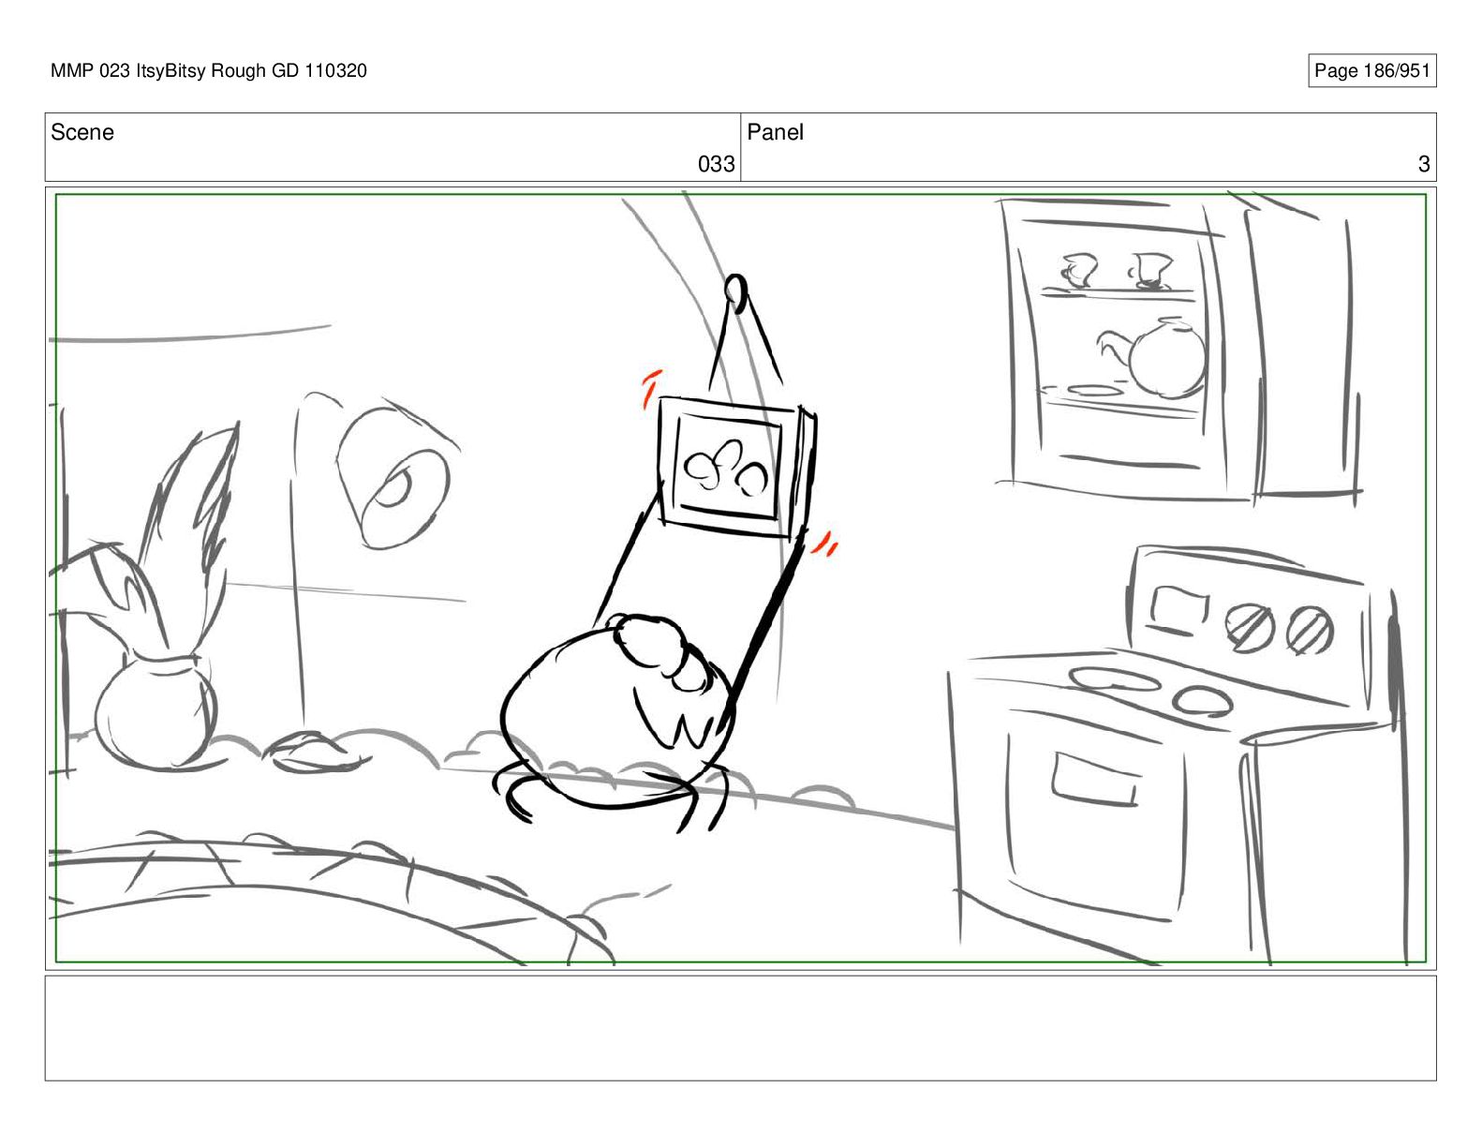1482x1148 pixels.
Task: Click the 'Page 186/951' page indicator
Action: click(x=1371, y=70)
